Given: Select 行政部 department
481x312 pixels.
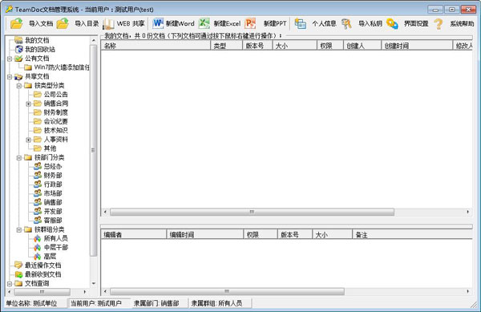Looking at the screenshot, I should (x=52, y=184).
